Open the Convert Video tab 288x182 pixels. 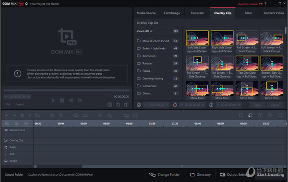coord(274,13)
